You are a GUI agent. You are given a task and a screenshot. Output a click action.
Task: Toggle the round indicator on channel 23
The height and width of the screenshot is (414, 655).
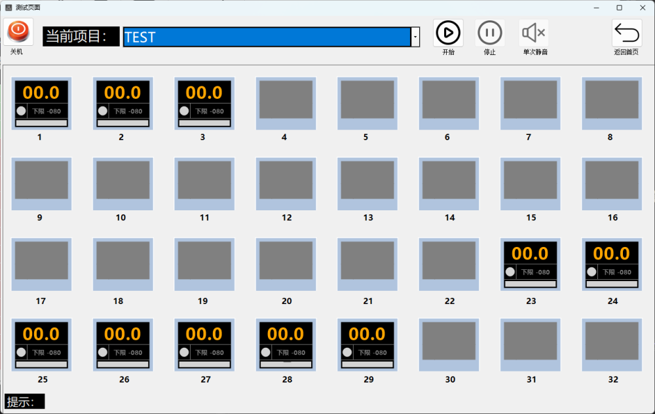[x=510, y=272]
